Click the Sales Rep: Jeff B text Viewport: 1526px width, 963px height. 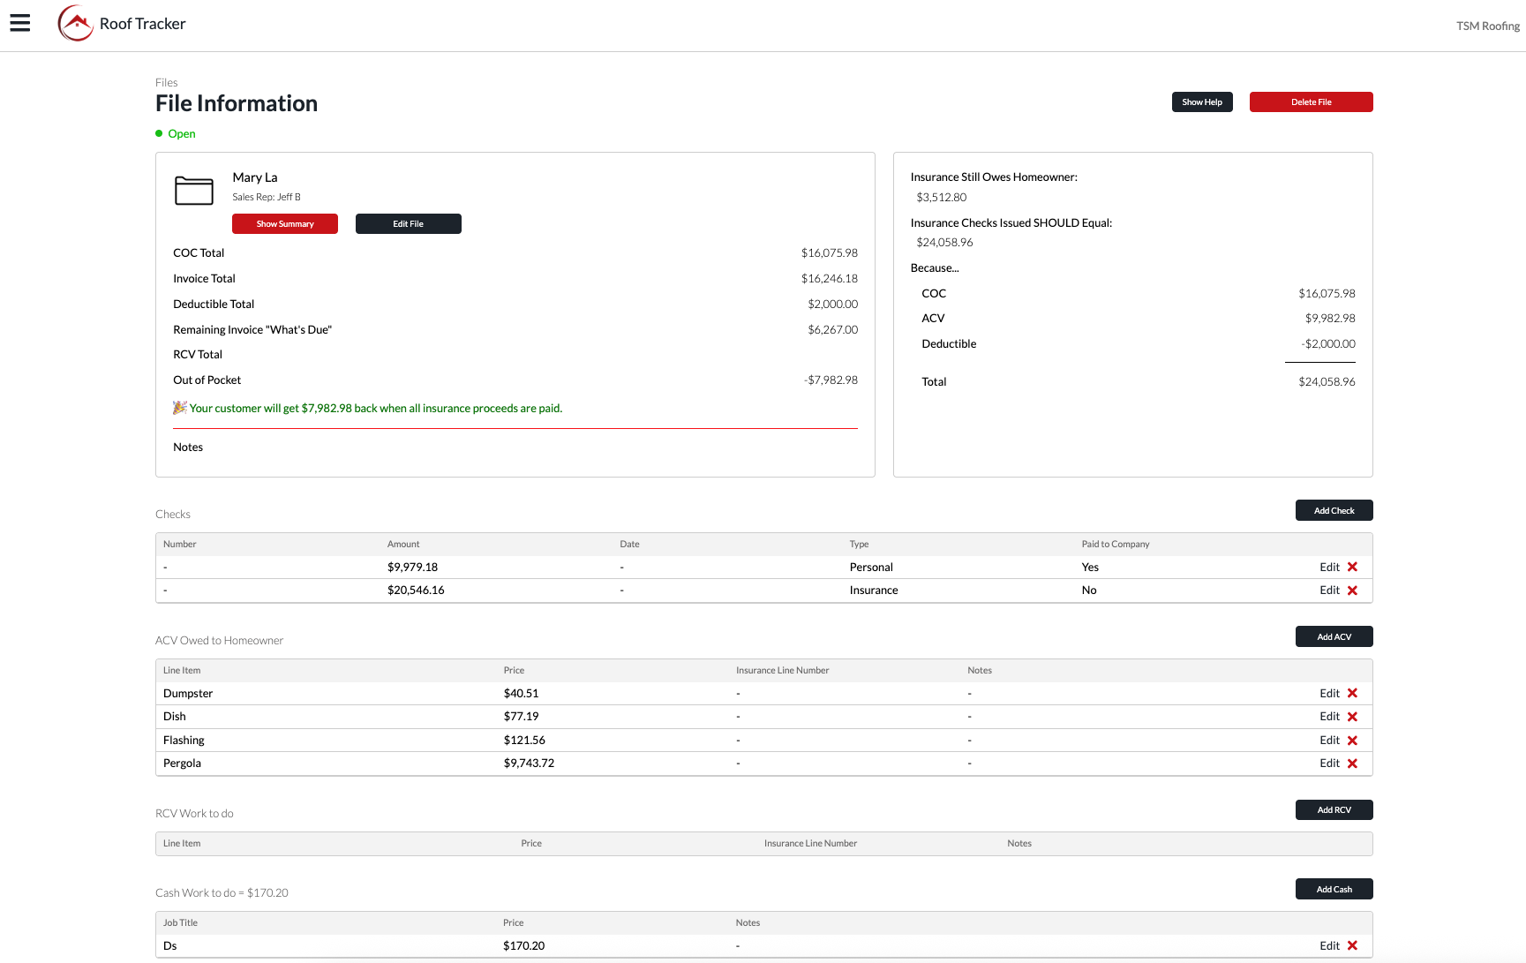(x=267, y=198)
